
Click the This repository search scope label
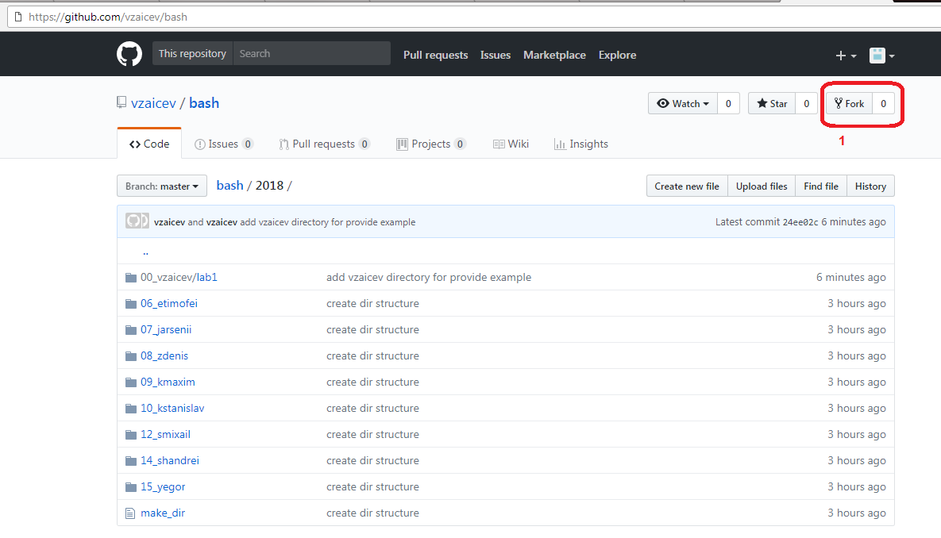coord(192,53)
